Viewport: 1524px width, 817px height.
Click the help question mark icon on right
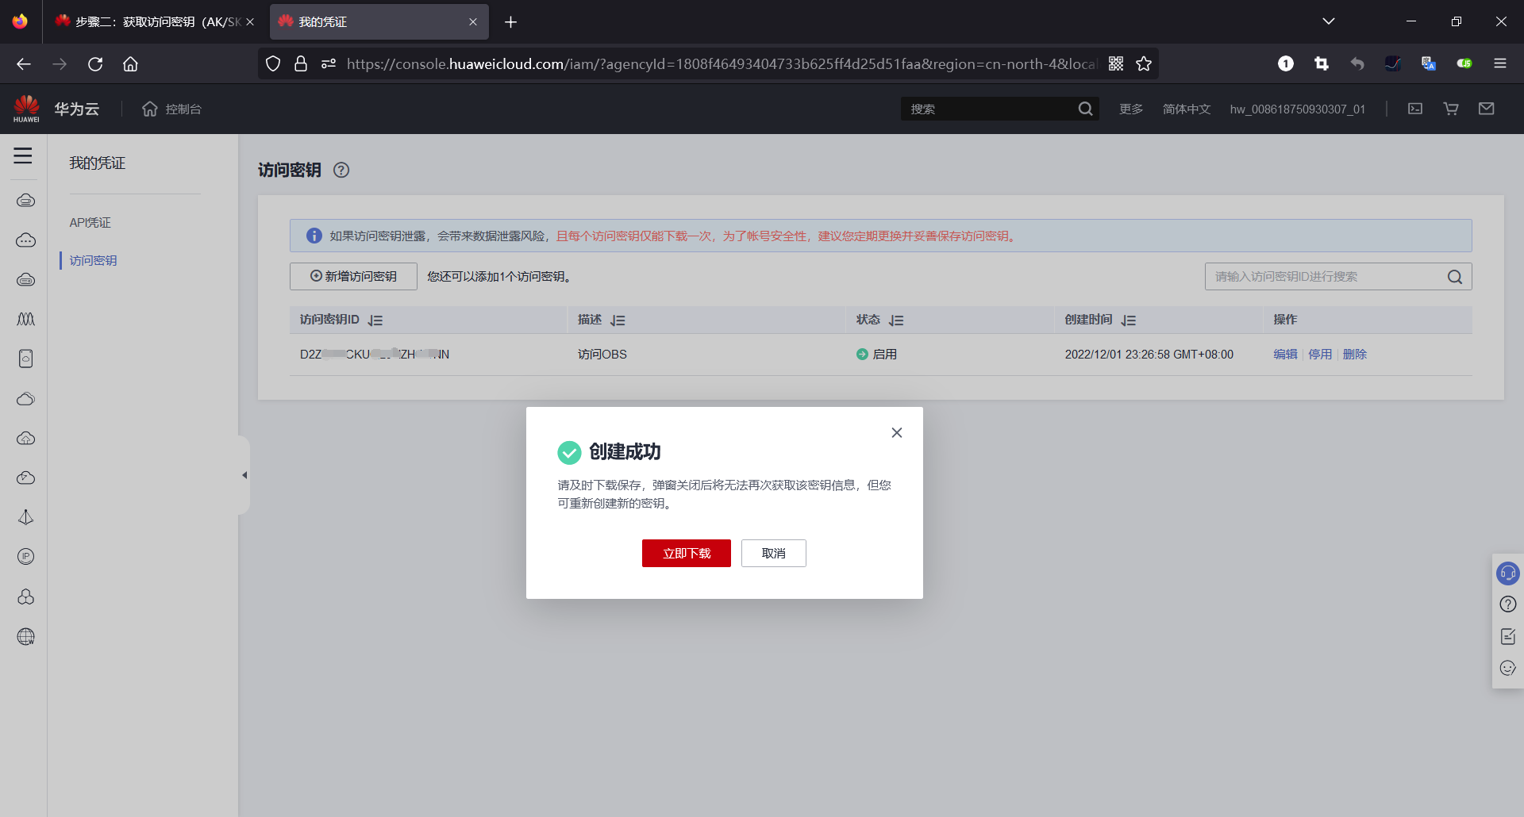click(1507, 604)
